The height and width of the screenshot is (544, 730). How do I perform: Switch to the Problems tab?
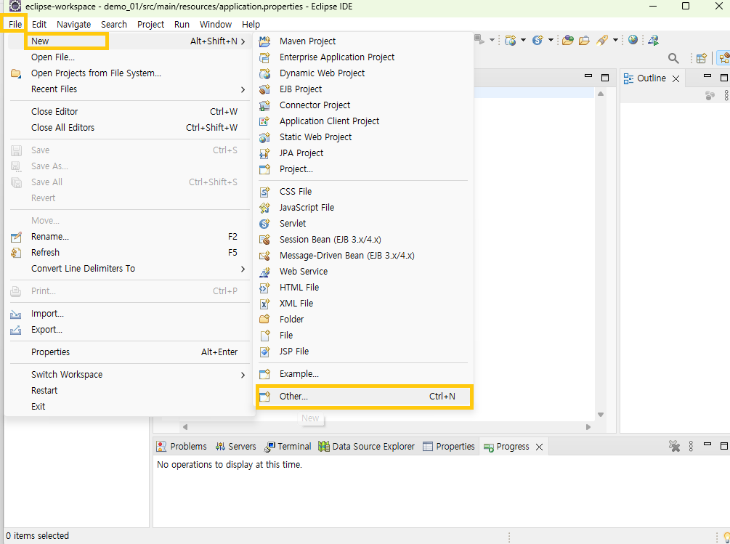click(182, 447)
